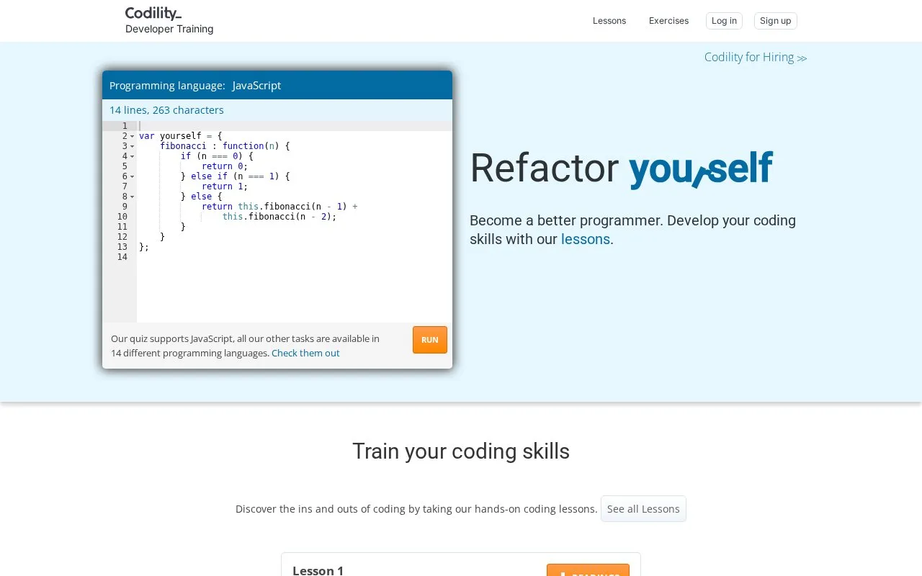This screenshot has height=576, width=922.
Task: Collapse the code fold at line 2
Action: [133, 136]
